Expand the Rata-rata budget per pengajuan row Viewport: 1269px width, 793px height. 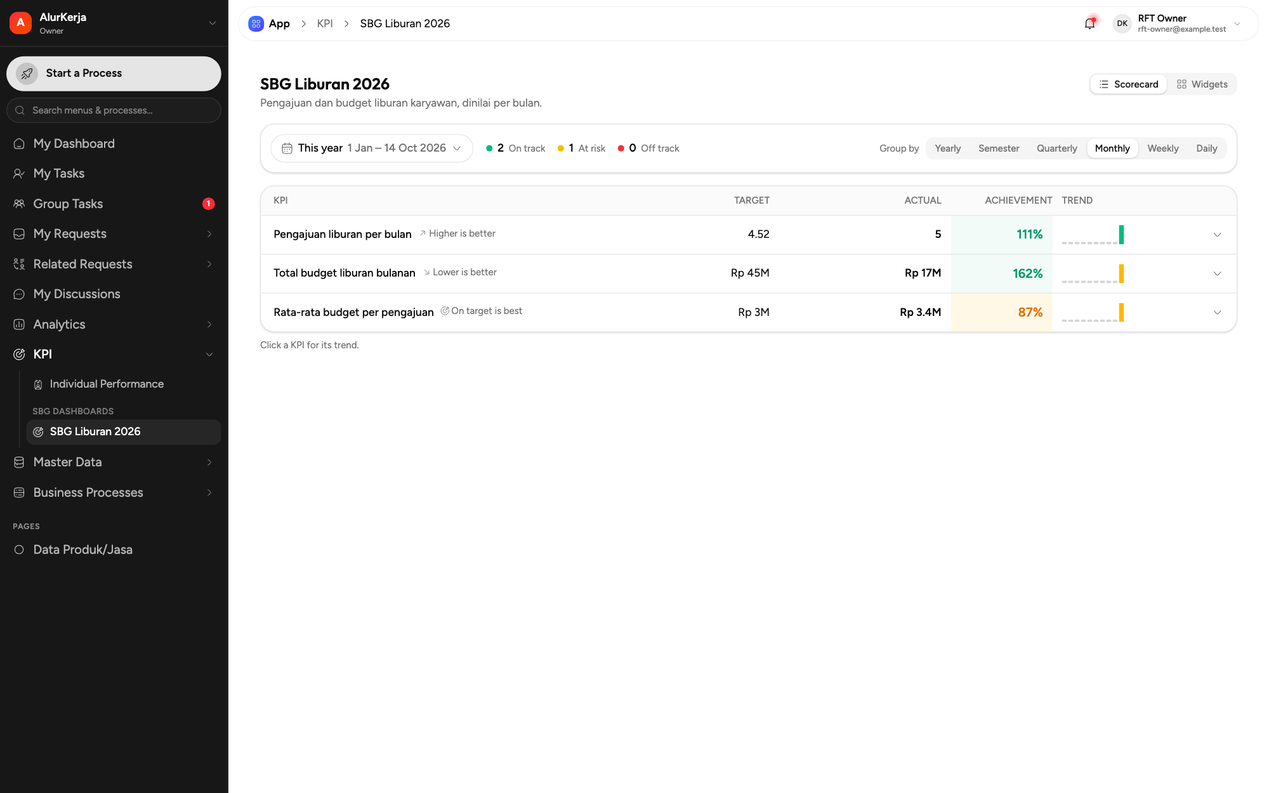pos(1217,312)
